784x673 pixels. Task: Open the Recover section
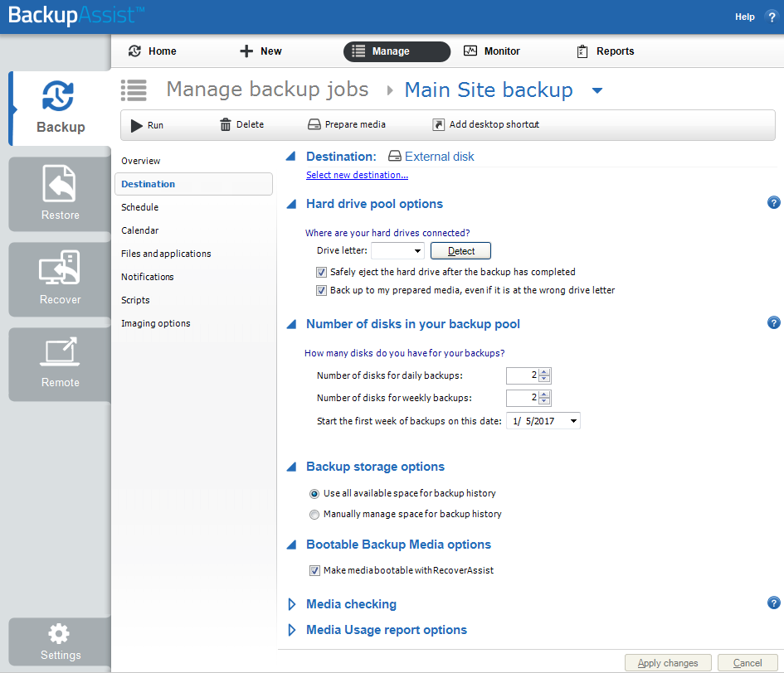point(60,278)
